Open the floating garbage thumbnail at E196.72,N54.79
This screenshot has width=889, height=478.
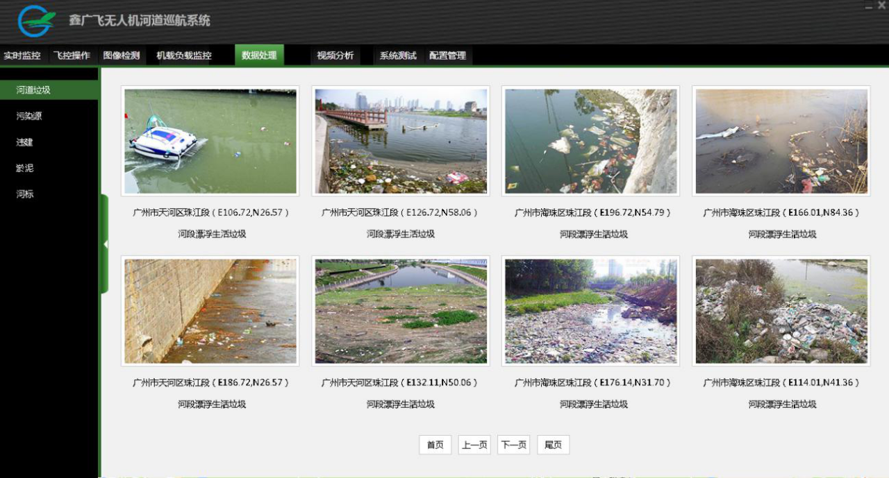pyautogui.click(x=590, y=141)
